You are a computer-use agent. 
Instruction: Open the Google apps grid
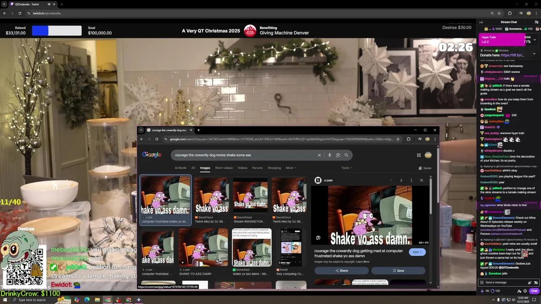pyautogui.click(x=418, y=155)
